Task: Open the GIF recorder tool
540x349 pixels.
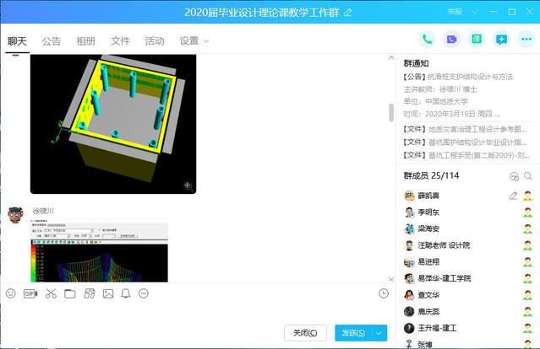Action: (30, 293)
